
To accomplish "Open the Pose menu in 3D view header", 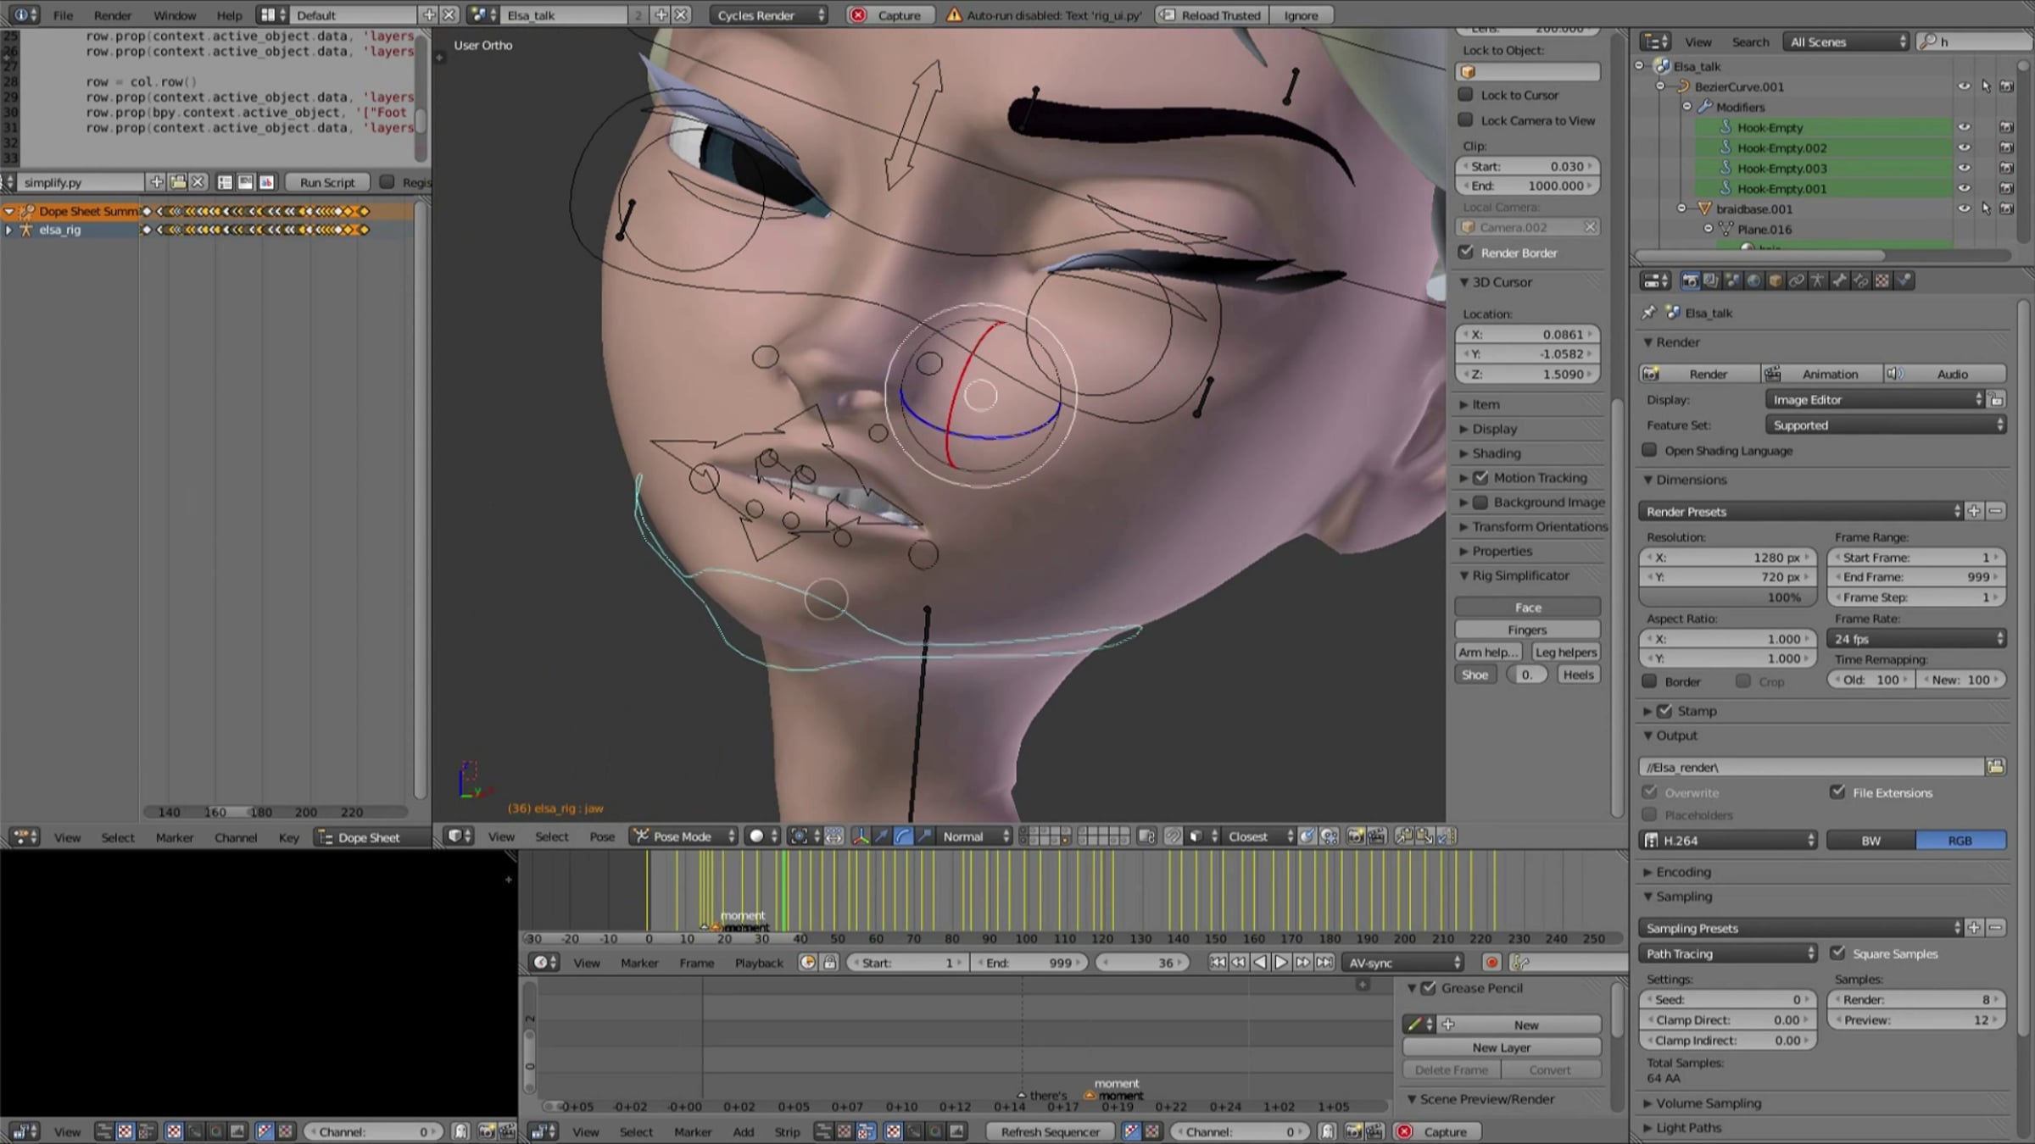I will pyautogui.click(x=602, y=836).
